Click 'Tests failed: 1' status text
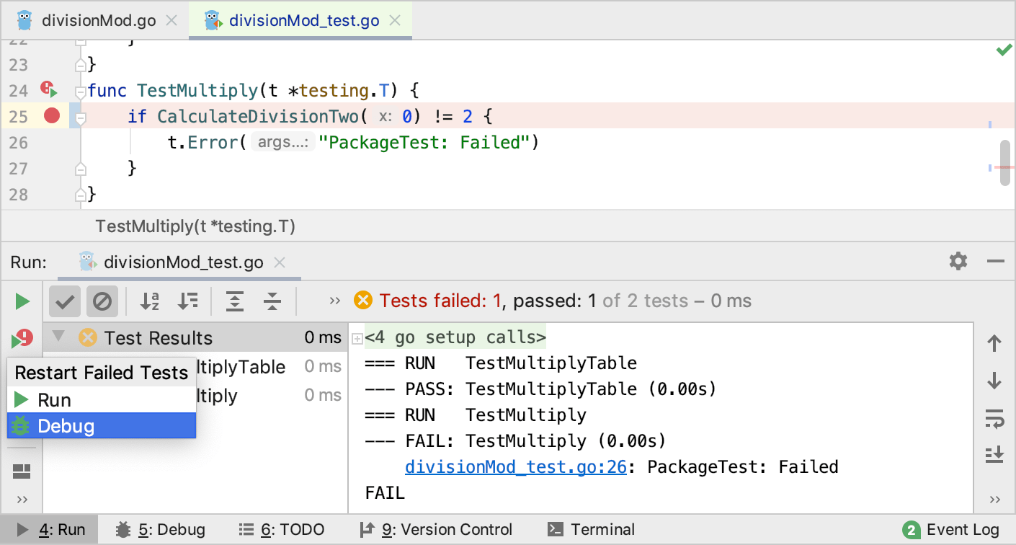The height and width of the screenshot is (545, 1016). coord(440,301)
